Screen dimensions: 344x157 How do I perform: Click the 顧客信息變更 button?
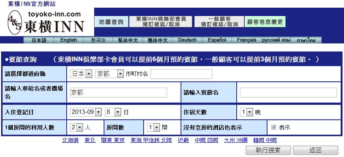[x=265, y=22]
